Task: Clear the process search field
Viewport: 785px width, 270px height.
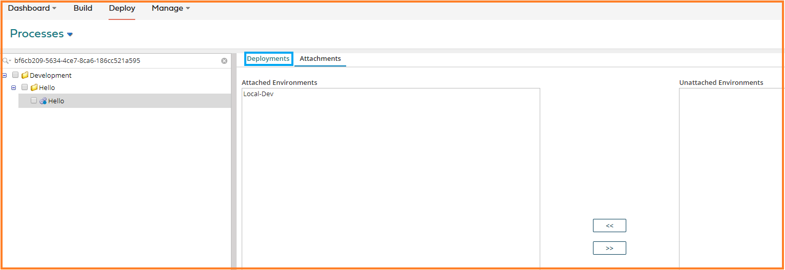Action: point(224,61)
